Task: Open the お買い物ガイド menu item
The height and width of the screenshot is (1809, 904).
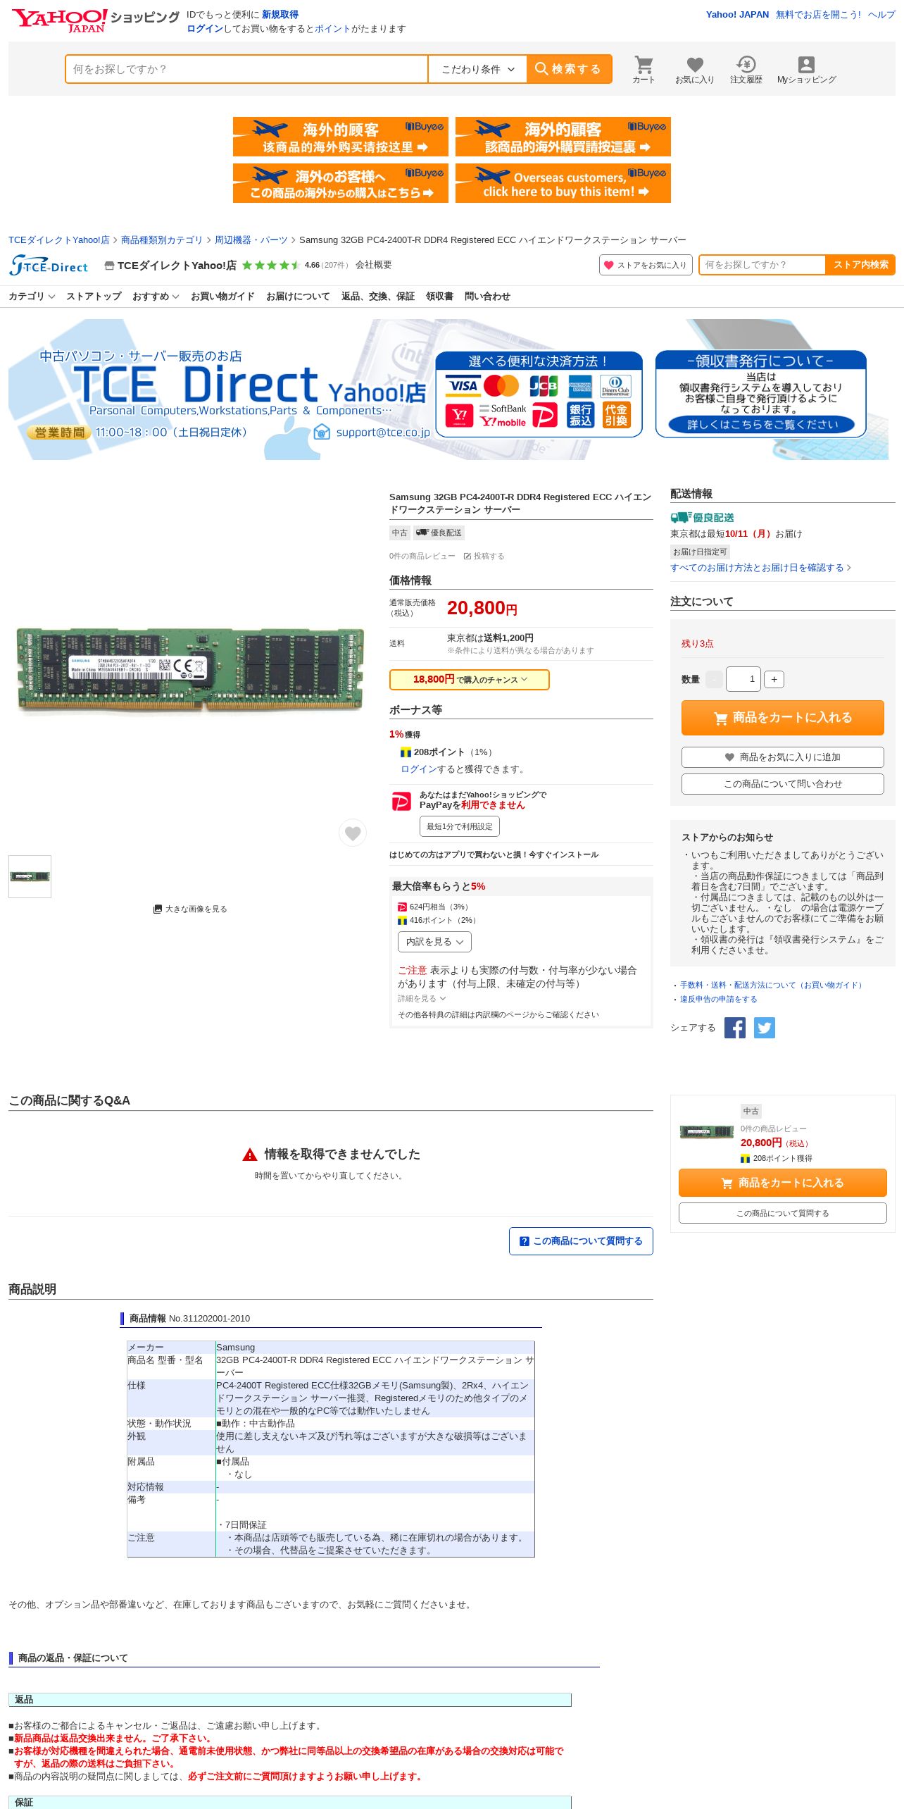Action: [222, 297]
